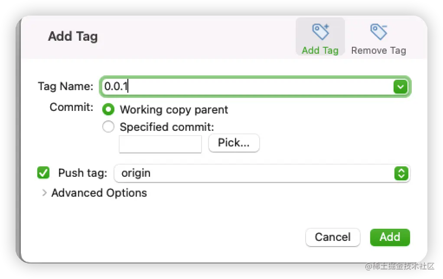Click the Push tag label text
Viewport: 443px width, 279px height.
tap(82, 173)
